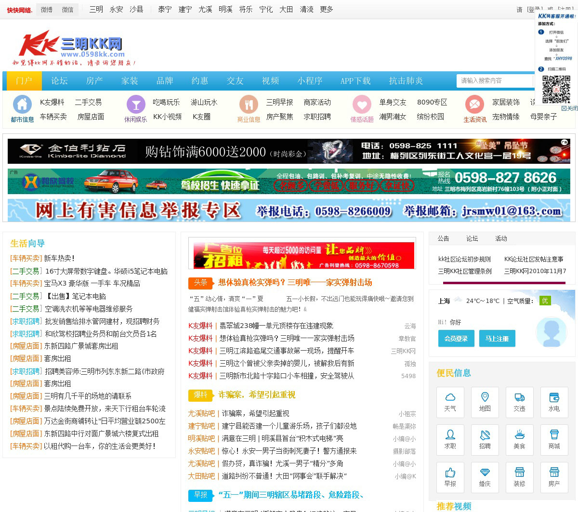This screenshot has height=512, width=578.
Task: Click the 休闲娱乐 cocktail icon
Action: click(x=135, y=105)
